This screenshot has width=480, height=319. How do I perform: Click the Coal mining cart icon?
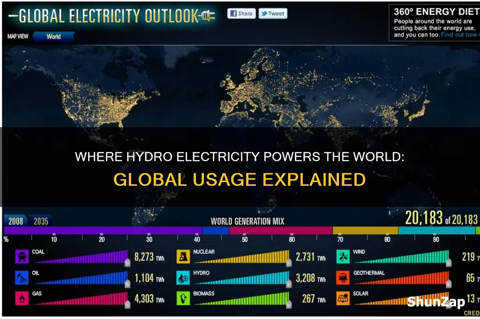(x=22, y=257)
